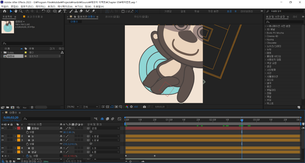Click the region of interest icon

click(x=116, y=107)
